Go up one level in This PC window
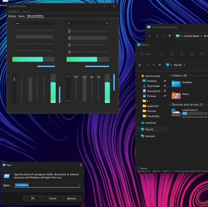Viewport: 208px width, 207px height. 160,65
